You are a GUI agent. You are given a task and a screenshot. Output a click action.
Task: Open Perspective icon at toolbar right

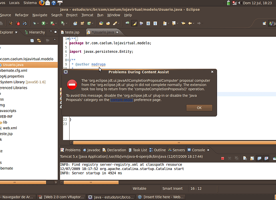point(264,23)
